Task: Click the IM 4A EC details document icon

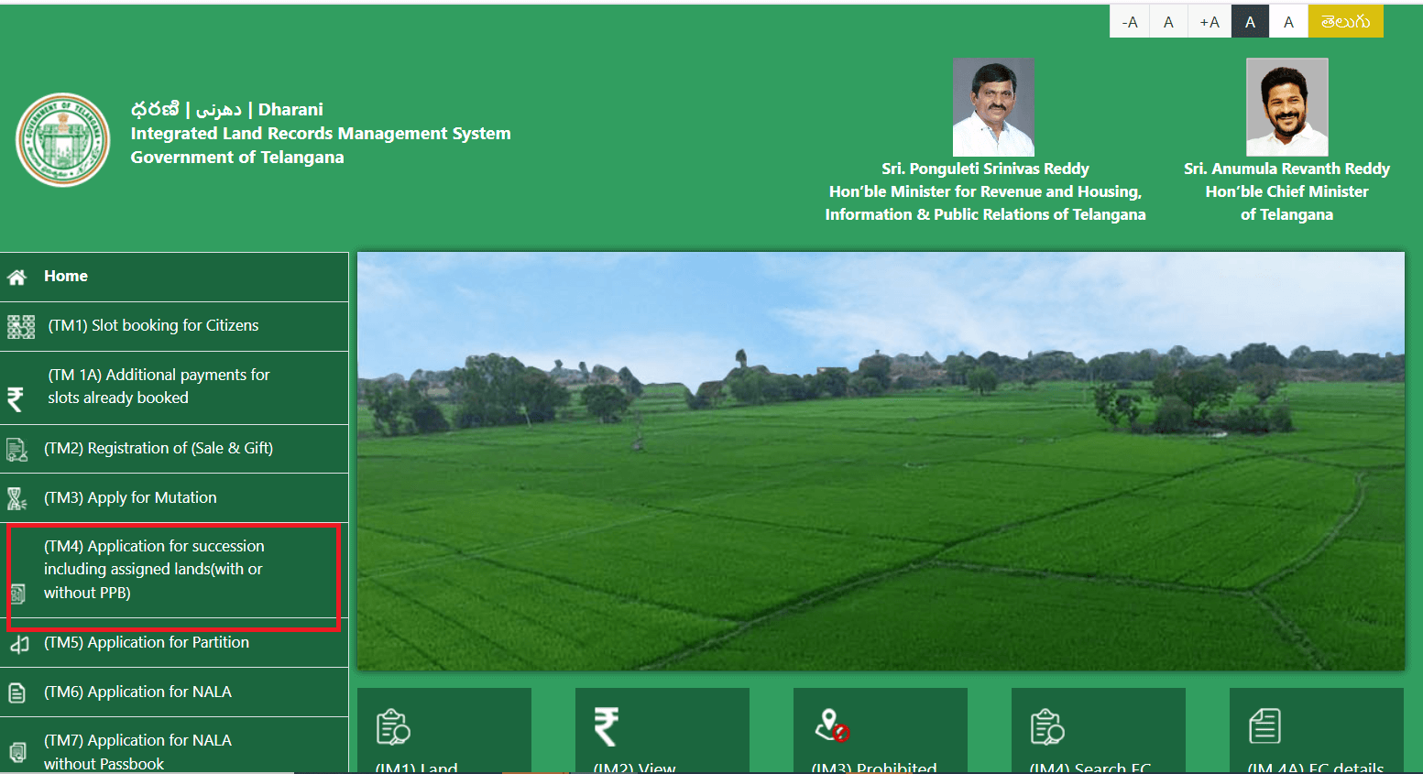Action: tap(1264, 726)
